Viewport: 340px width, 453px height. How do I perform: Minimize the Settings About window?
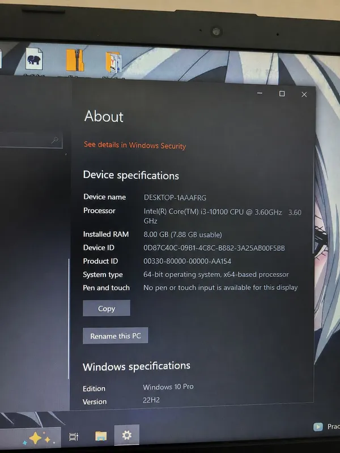point(260,93)
